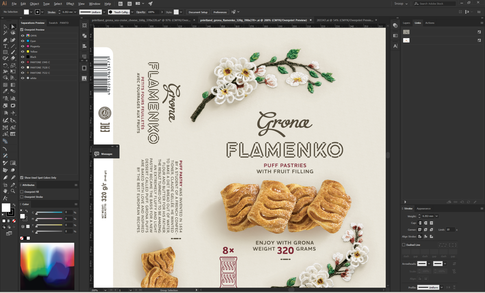Switch to the Layers panel tab
Screen dimensions: 485x293
tap(406, 23)
